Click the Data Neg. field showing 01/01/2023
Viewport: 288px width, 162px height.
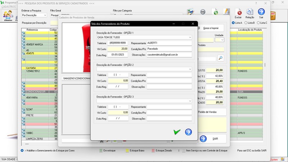tap(118, 55)
